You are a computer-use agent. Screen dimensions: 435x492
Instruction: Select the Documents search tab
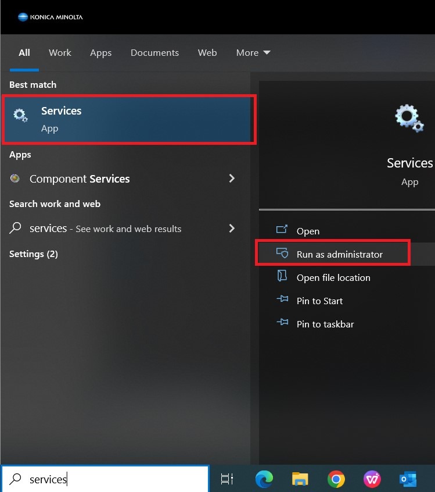click(x=154, y=53)
